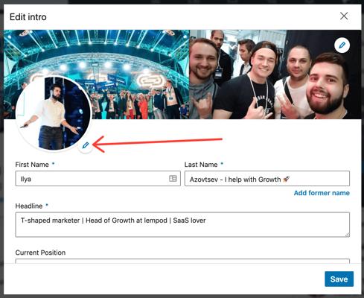Click the Last Name input field
Screen dimensions: 364x298
pos(267,178)
